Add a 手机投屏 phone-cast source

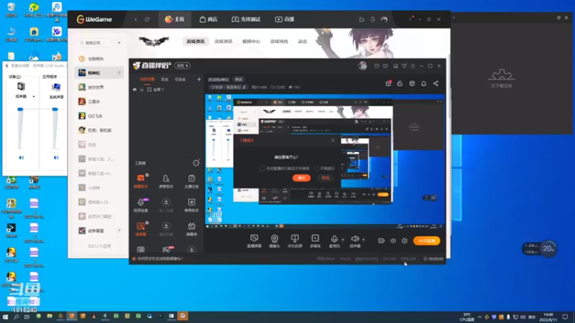[x=295, y=241]
